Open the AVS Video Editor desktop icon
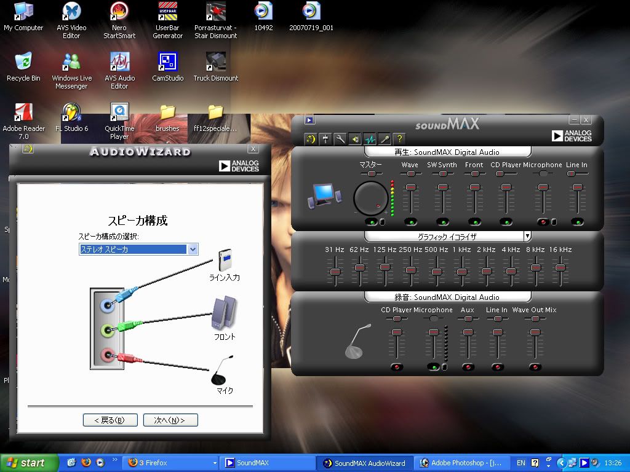The image size is (630, 472). tap(71, 20)
